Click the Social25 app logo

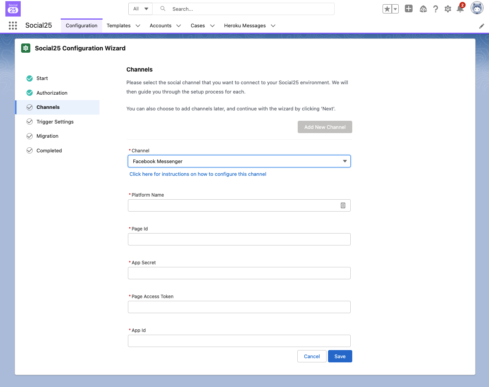[x=13, y=9]
